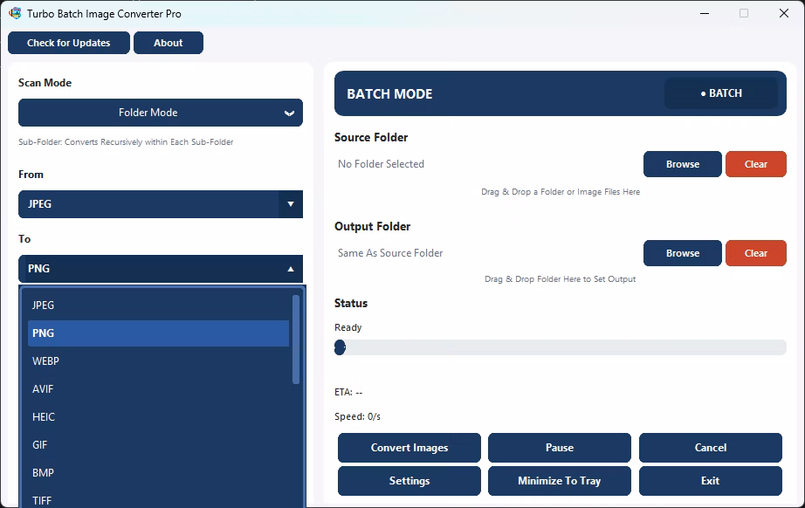Choose BMP as output format

click(x=158, y=473)
